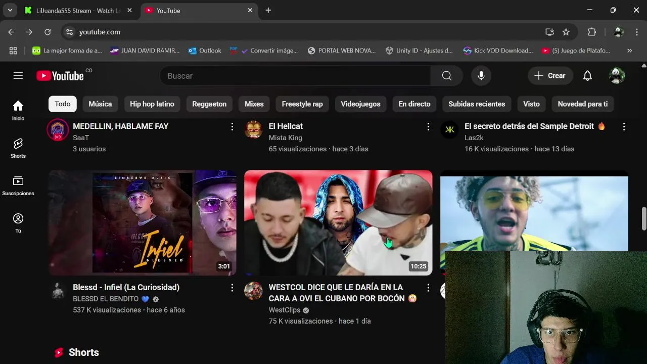647x364 pixels.
Task: Click the page vertical scrollbar thumb
Action: coord(644,218)
